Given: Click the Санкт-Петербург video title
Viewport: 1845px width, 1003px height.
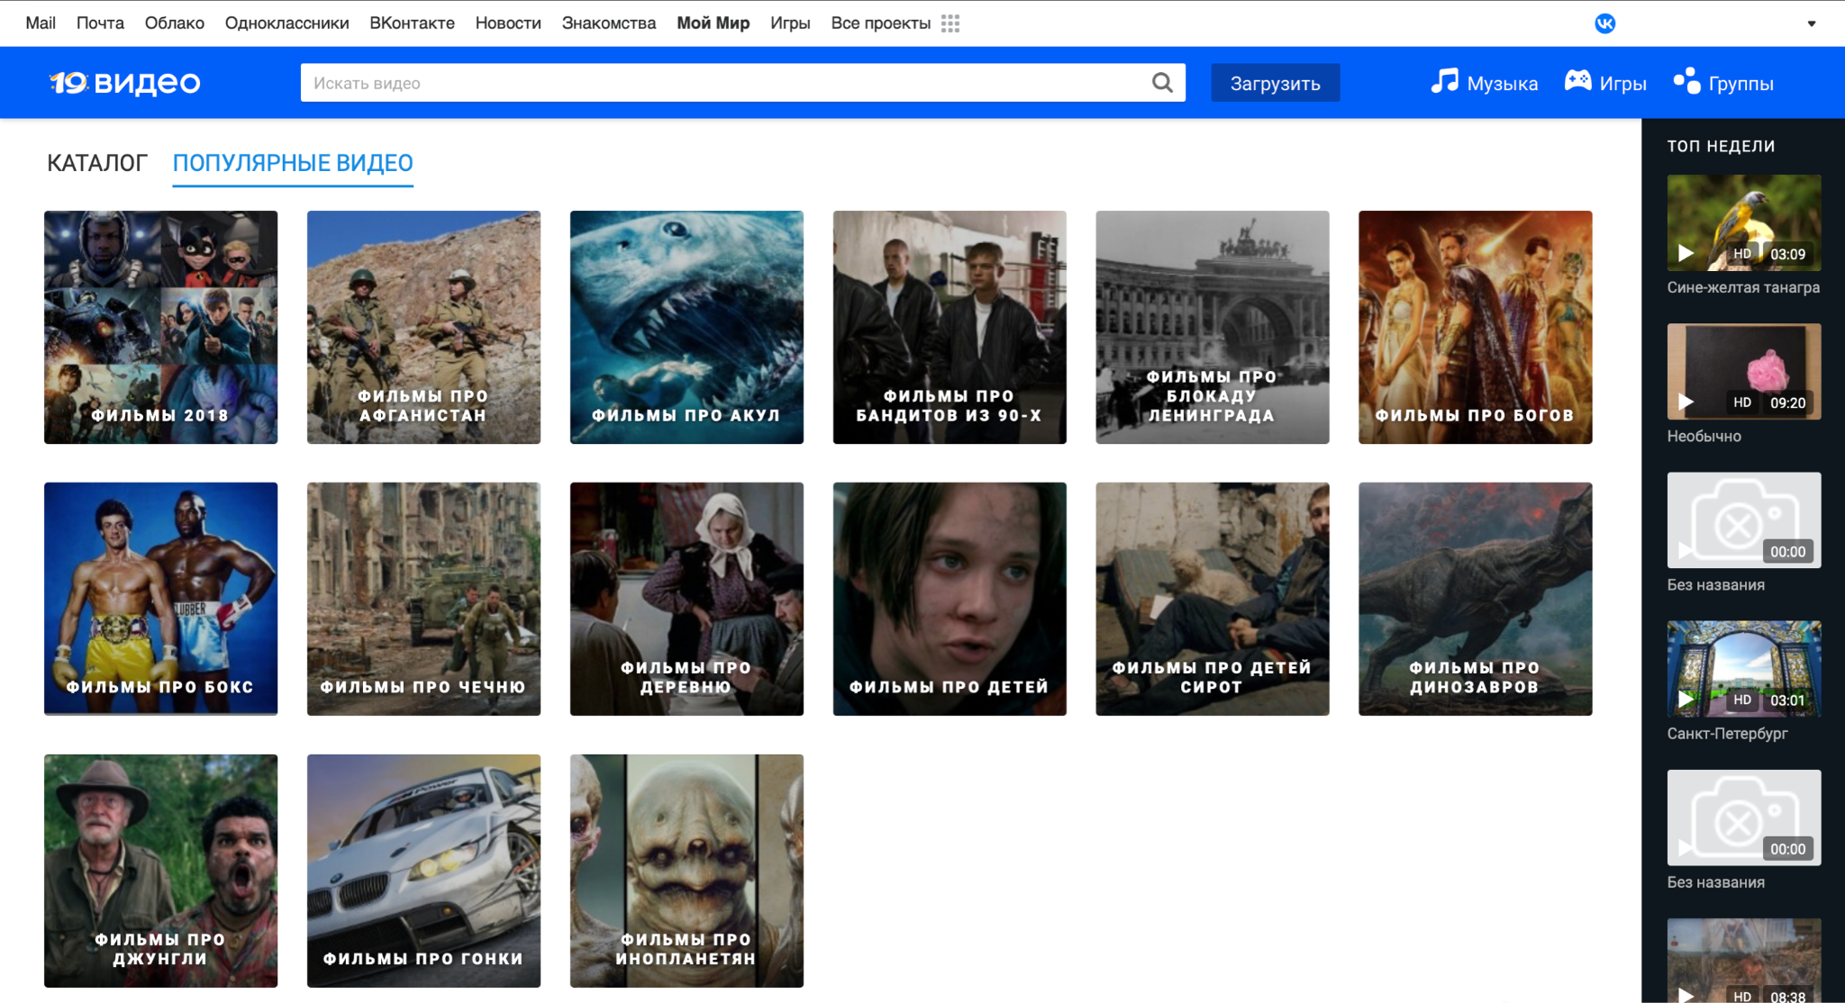Looking at the screenshot, I should 1727,733.
